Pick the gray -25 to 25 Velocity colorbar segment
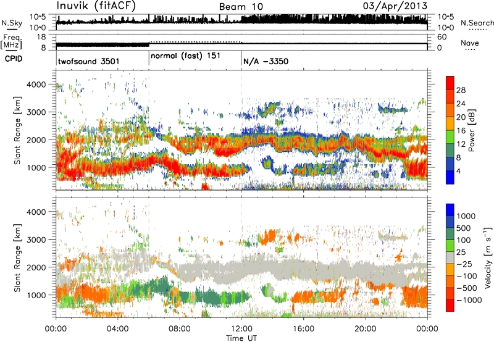The height and width of the screenshot is (342, 494). click(450, 257)
